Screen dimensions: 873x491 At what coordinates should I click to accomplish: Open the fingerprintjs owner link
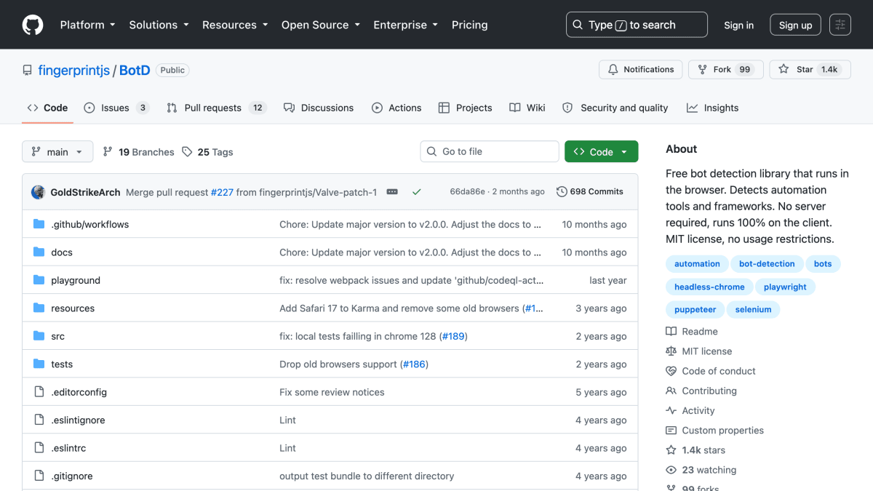(73, 71)
